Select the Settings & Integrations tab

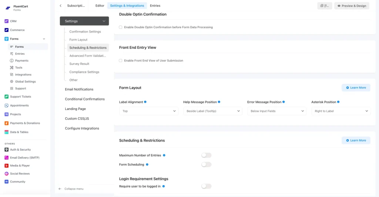tap(127, 6)
